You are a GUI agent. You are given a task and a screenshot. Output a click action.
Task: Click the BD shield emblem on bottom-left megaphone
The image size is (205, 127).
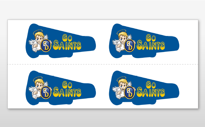click(x=46, y=93)
